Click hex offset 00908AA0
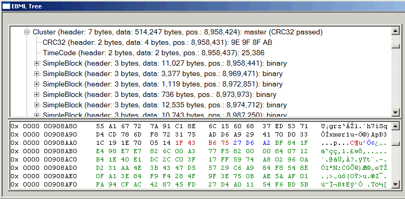This screenshot has width=405, height=199. tap(60, 143)
